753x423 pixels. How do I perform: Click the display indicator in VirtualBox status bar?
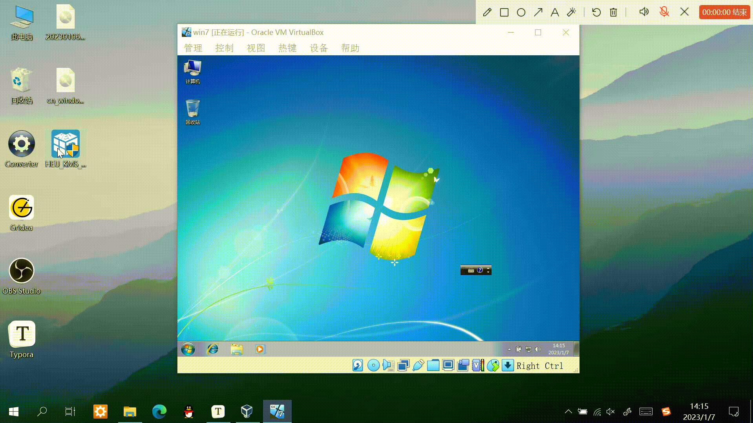pos(448,365)
